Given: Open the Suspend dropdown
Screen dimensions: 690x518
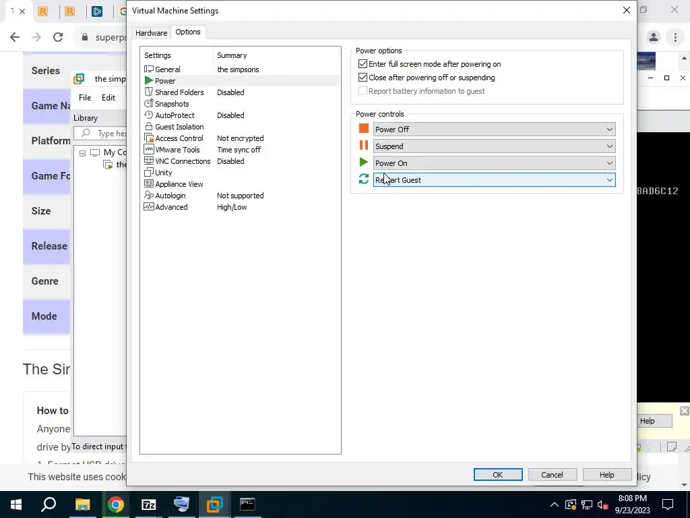Looking at the screenshot, I should [494, 146].
